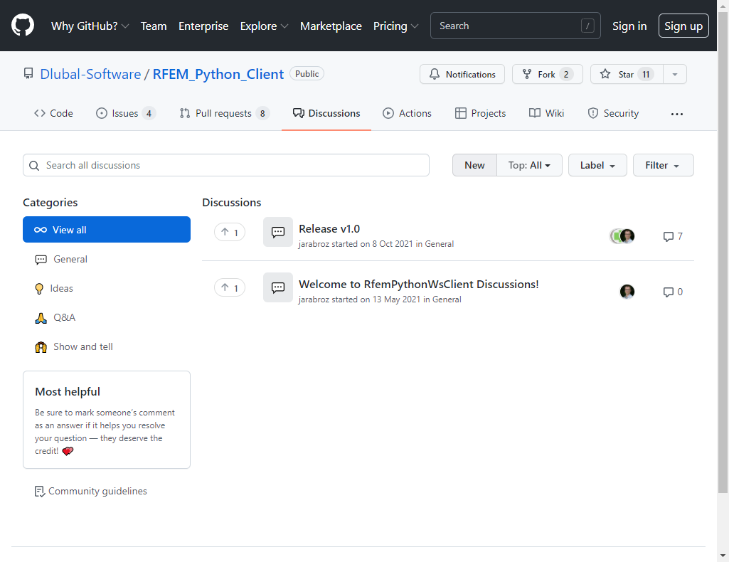Expand the star lists dropdown arrow
The width and height of the screenshot is (729, 562).
point(675,74)
